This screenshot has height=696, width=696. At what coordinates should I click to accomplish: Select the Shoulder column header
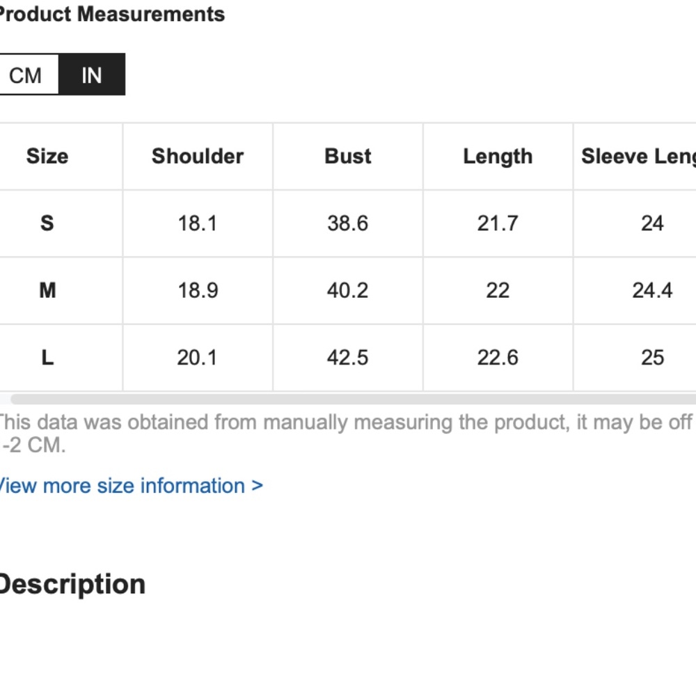click(x=198, y=156)
